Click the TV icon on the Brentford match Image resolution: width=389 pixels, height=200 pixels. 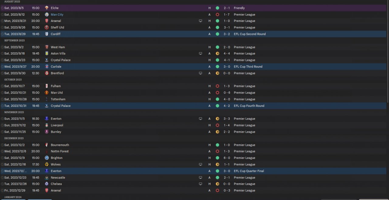coord(200,73)
